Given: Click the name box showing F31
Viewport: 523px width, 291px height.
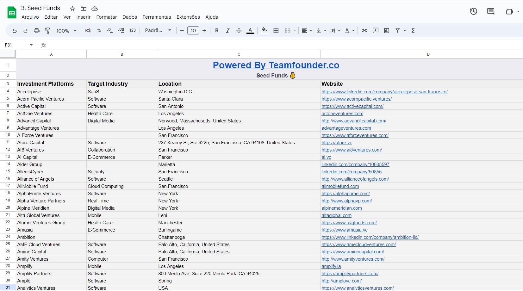Looking at the screenshot, I should pyautogui.click(x=16, y=45).
